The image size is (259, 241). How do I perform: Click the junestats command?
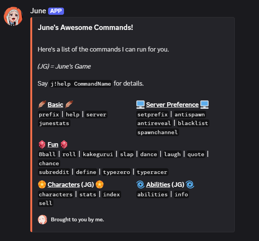(54, 123)
